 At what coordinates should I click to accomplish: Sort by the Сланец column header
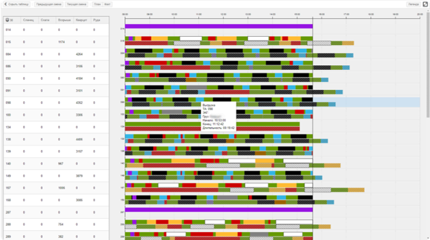tap(28, 20)
